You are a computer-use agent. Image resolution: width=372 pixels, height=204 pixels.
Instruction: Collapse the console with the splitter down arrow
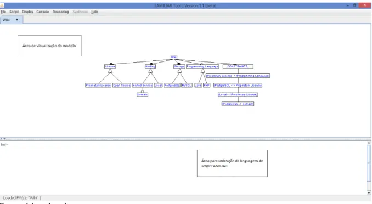point(4,139)
